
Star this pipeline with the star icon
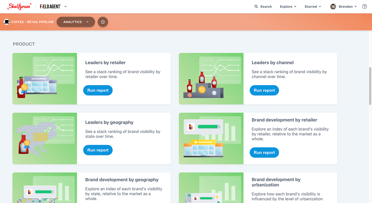click(x=103, y=22)
